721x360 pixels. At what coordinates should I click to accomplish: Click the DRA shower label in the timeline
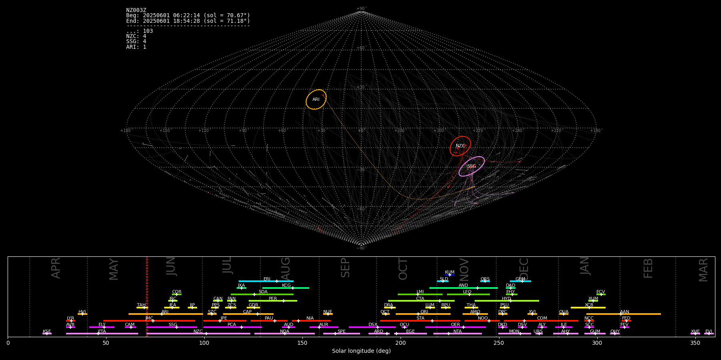[389, 305]
